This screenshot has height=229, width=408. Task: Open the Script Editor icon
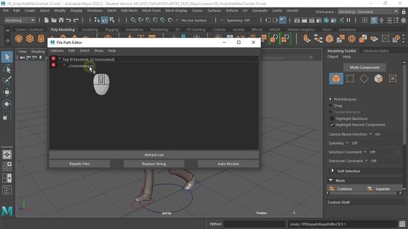point(402,224)
